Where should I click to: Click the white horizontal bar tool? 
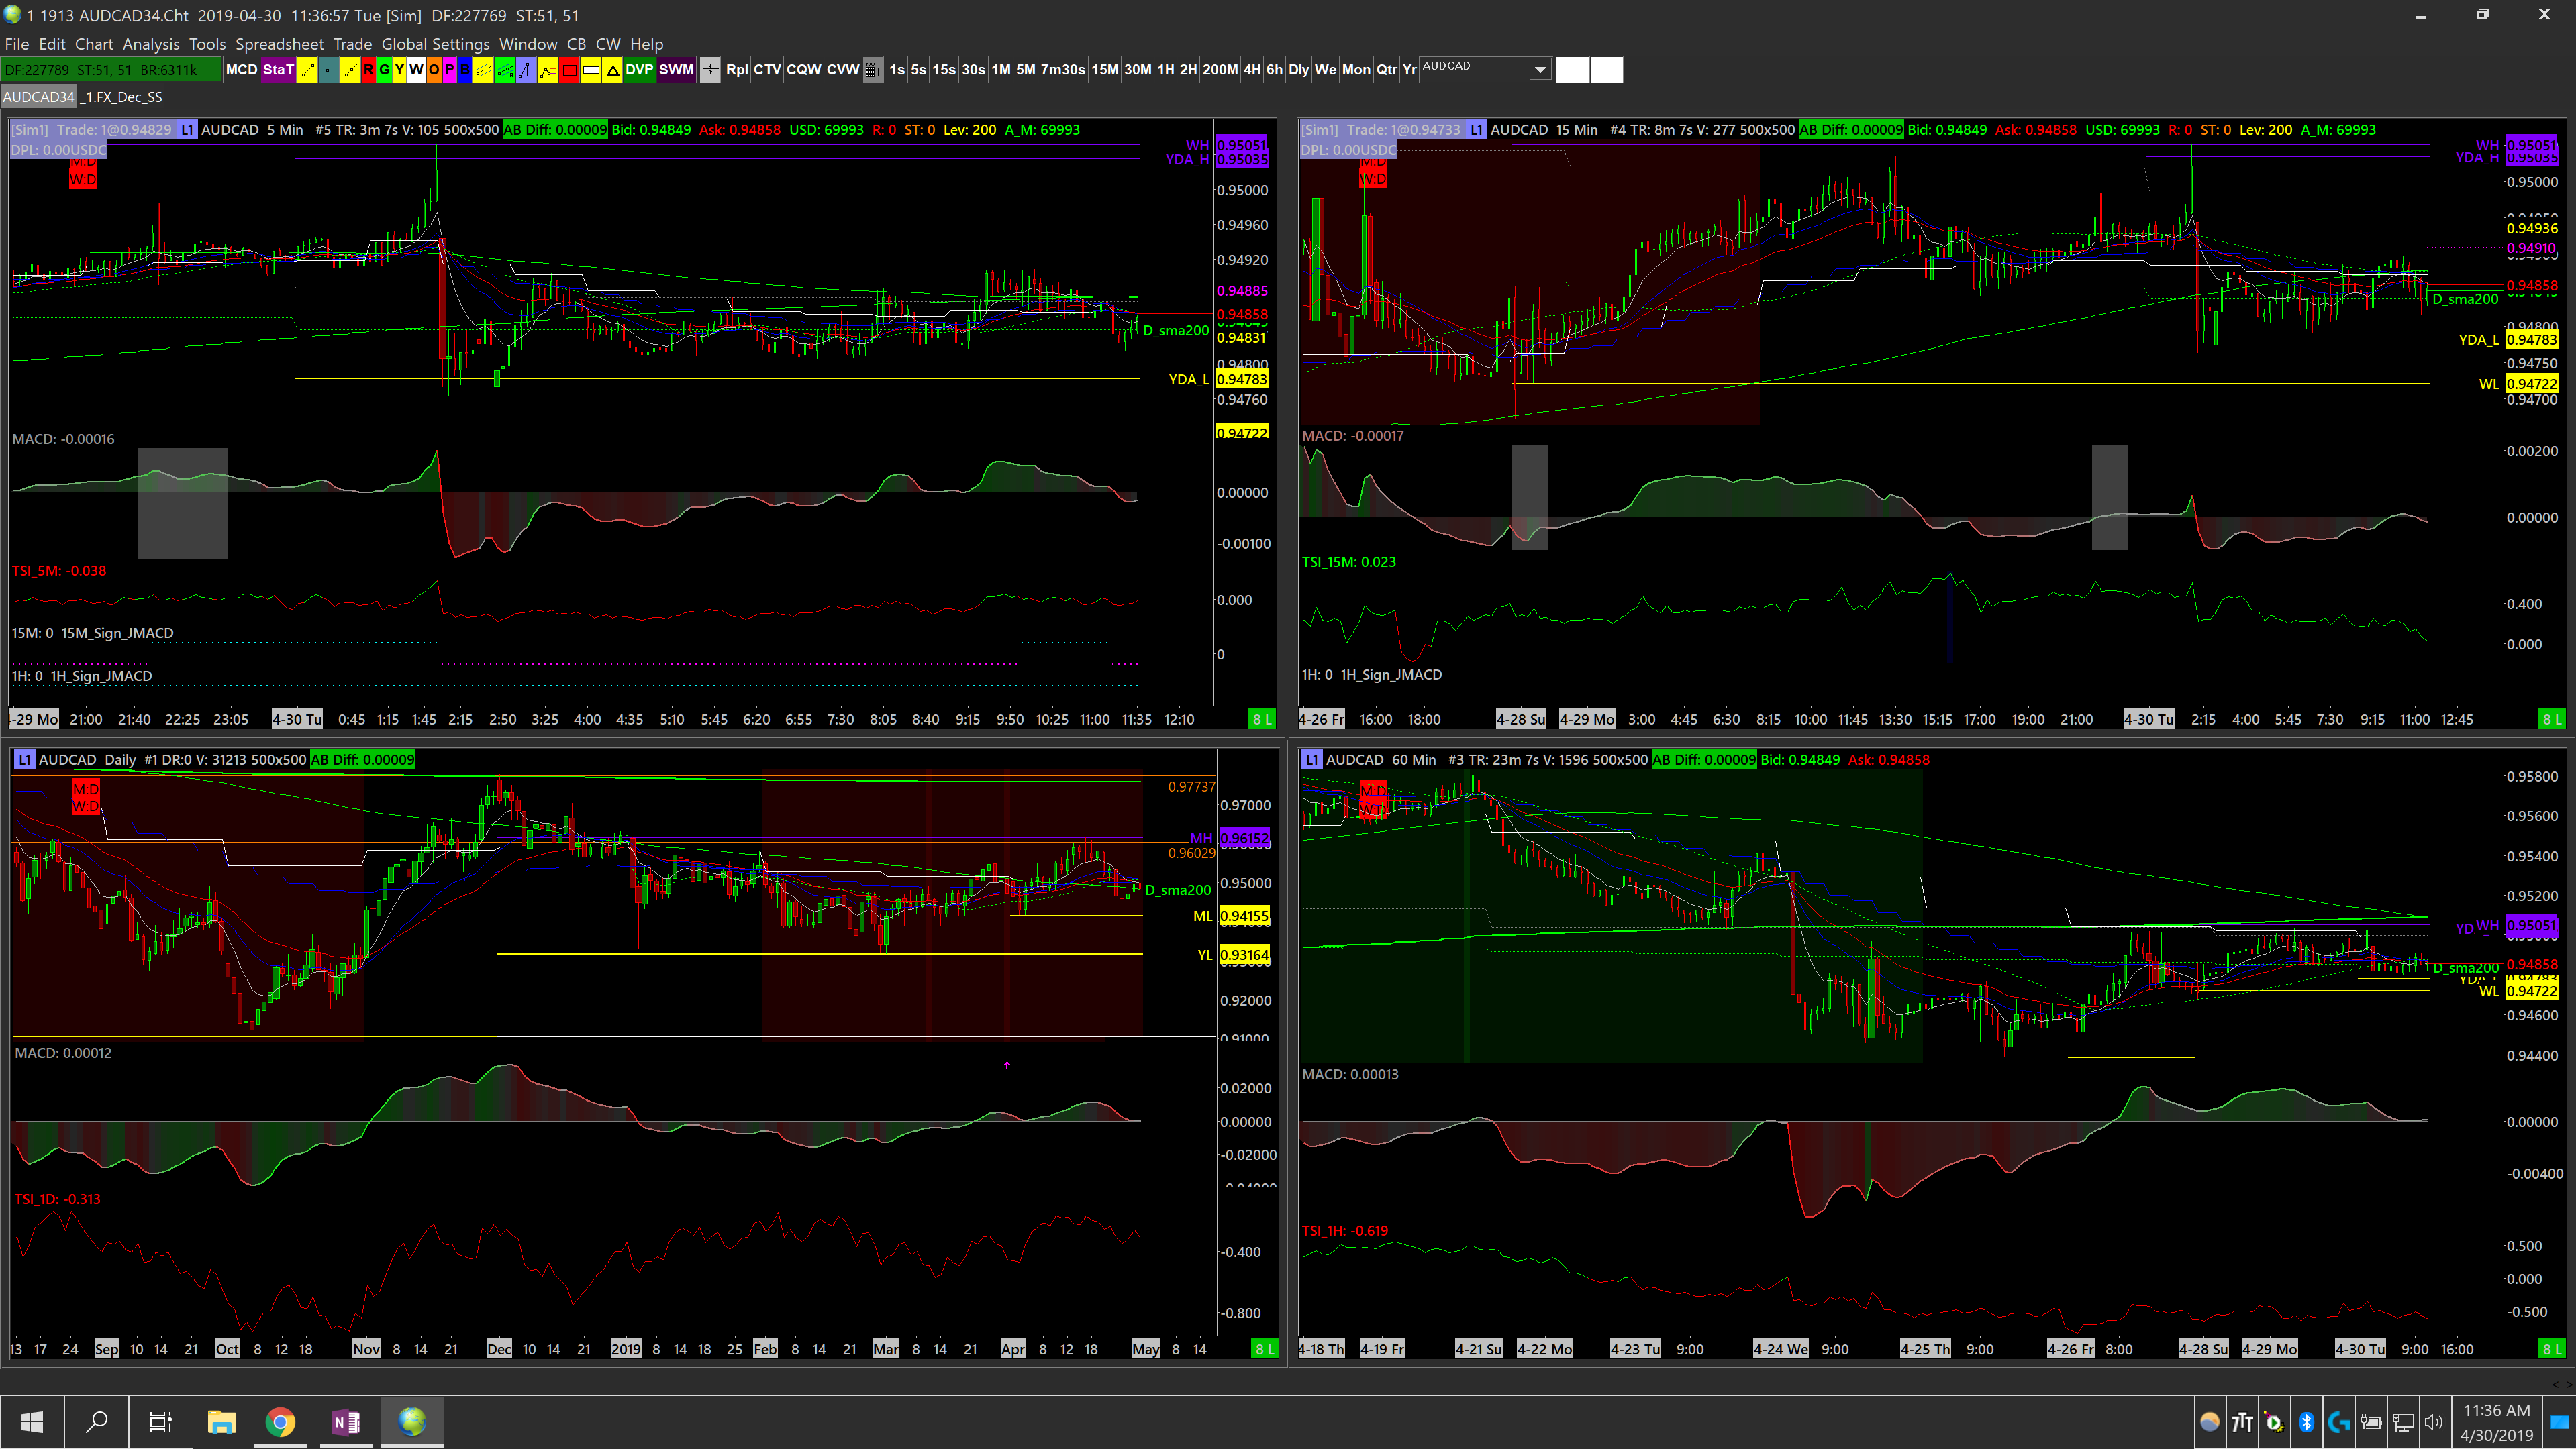(591, 70)
